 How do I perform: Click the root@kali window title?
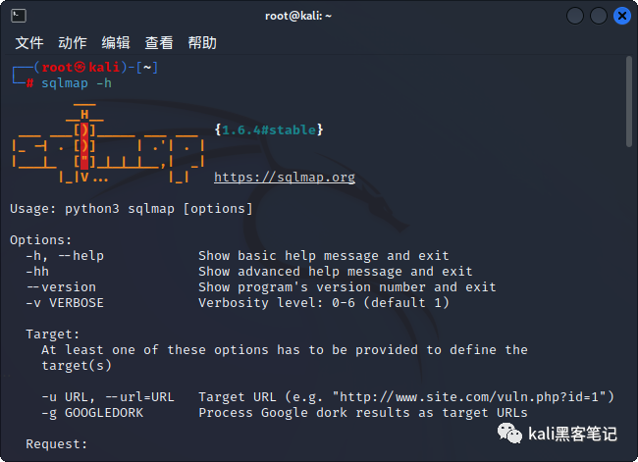(x=298, y=16)
